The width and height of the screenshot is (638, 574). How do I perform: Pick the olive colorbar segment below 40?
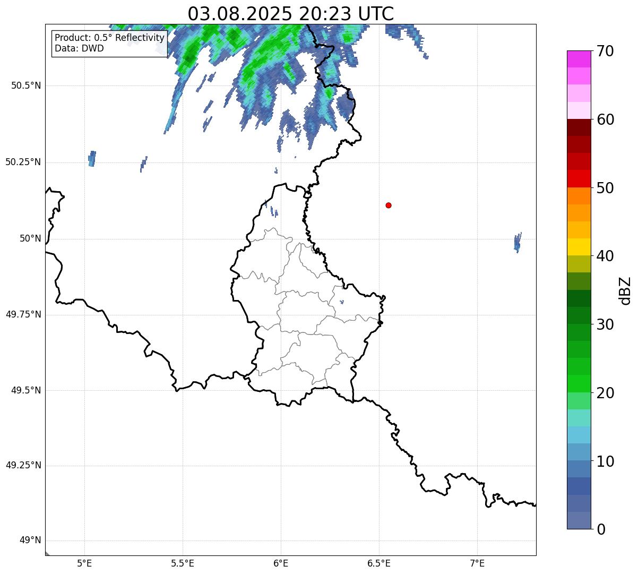tap(579, 264)
